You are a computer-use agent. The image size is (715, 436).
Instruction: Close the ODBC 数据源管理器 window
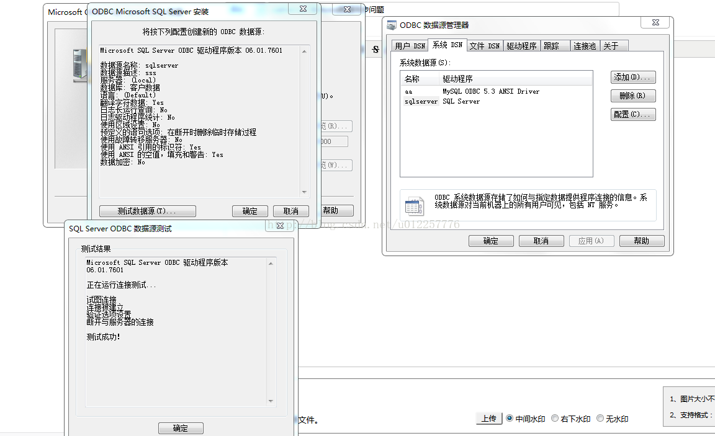655,22
